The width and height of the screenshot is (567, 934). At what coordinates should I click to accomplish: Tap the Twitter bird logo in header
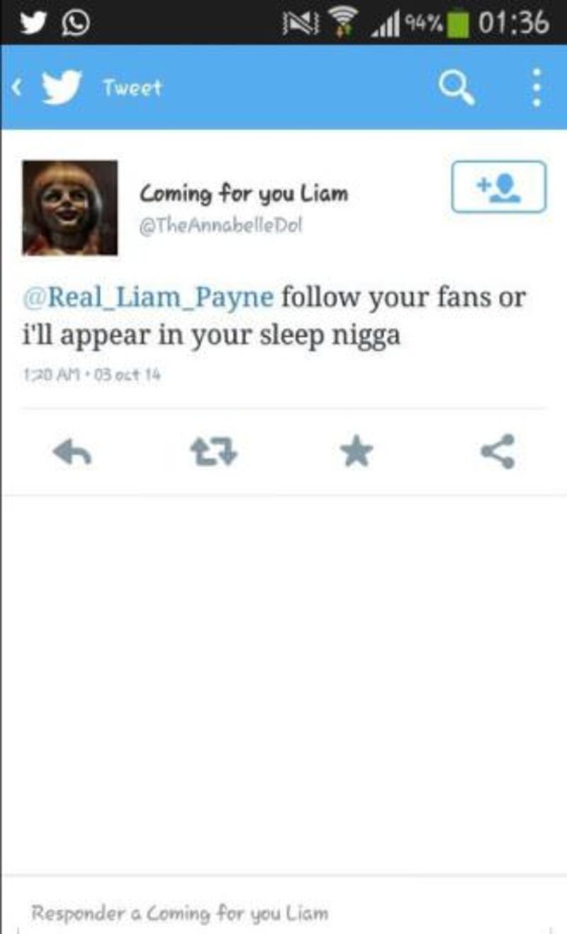64,87
